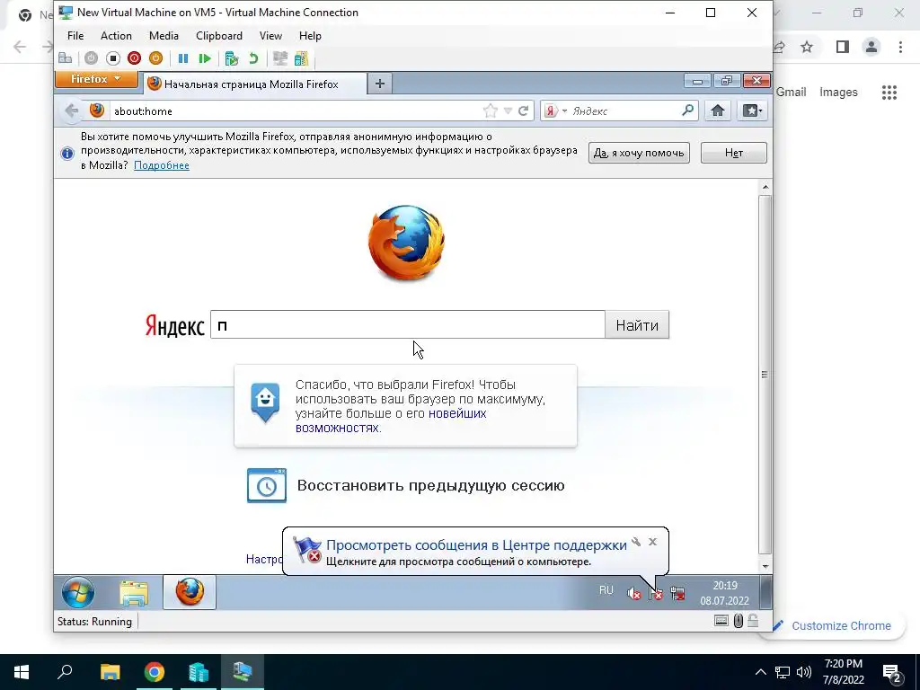This screenshot has width=920, height=690.
Task: Expand the orange Firefox menu button
Action: pos(96,79)
